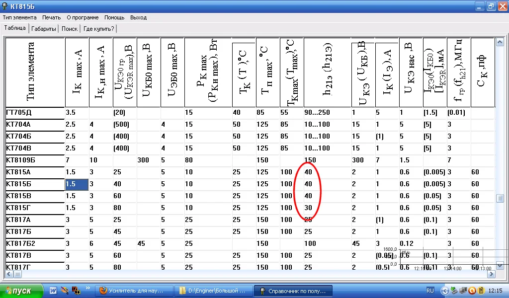Select the Таблица tab
The height and width of the screenshot is (298, 509).
pos(14,28)
